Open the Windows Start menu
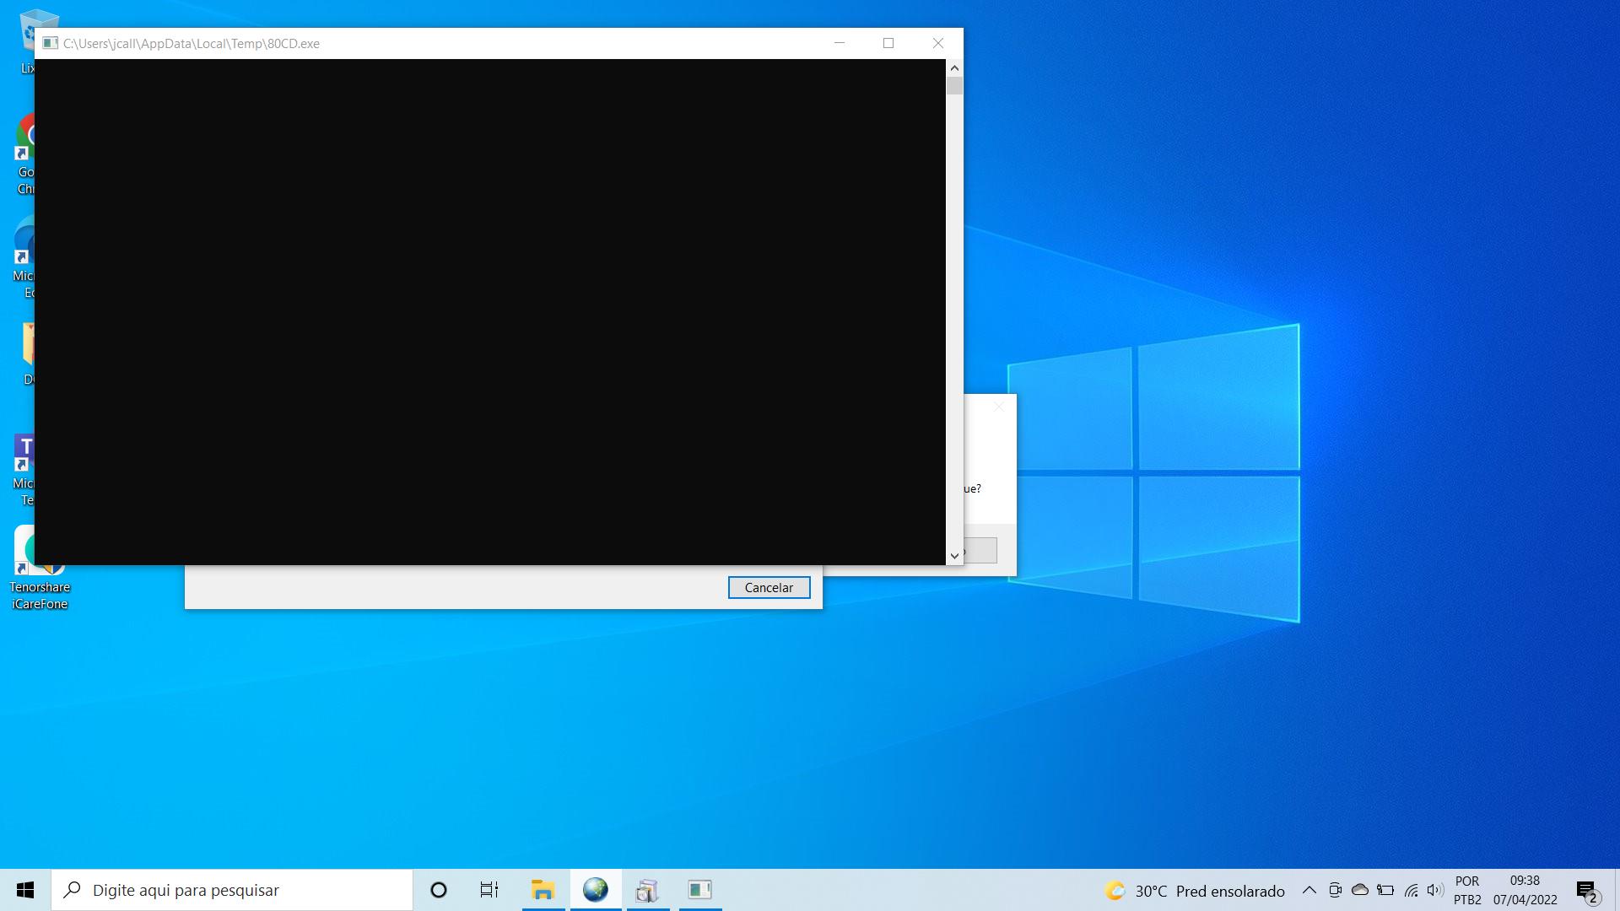 25,890
